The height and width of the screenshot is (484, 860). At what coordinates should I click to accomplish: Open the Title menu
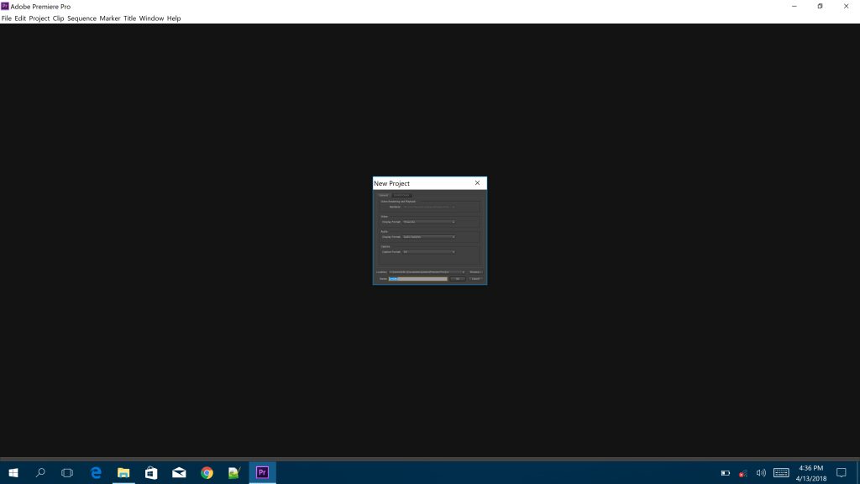point(129,18)
